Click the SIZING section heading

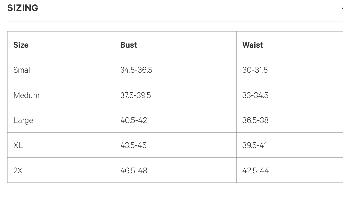(x=23, y=8)
